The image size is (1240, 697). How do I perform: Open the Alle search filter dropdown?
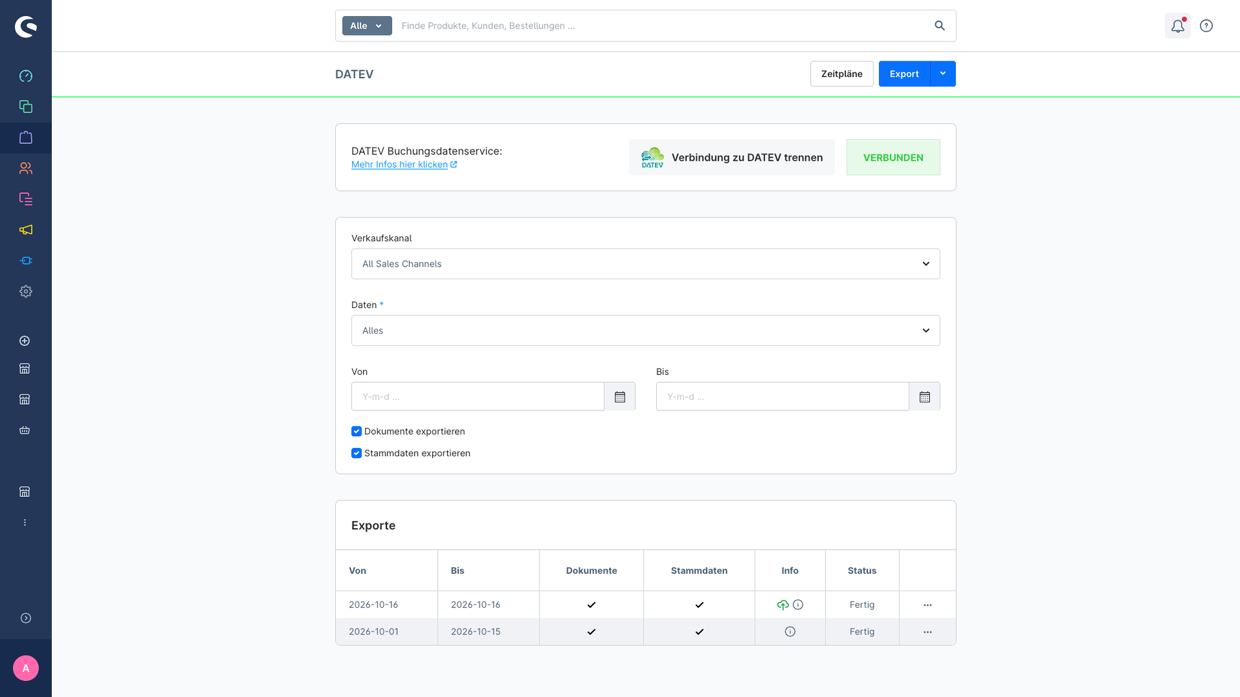point(367,26)
